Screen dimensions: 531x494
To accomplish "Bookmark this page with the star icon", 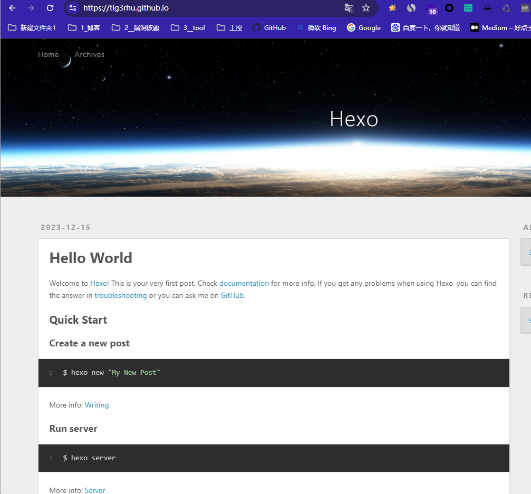I will pyautogui.click(x=366, y=8).
